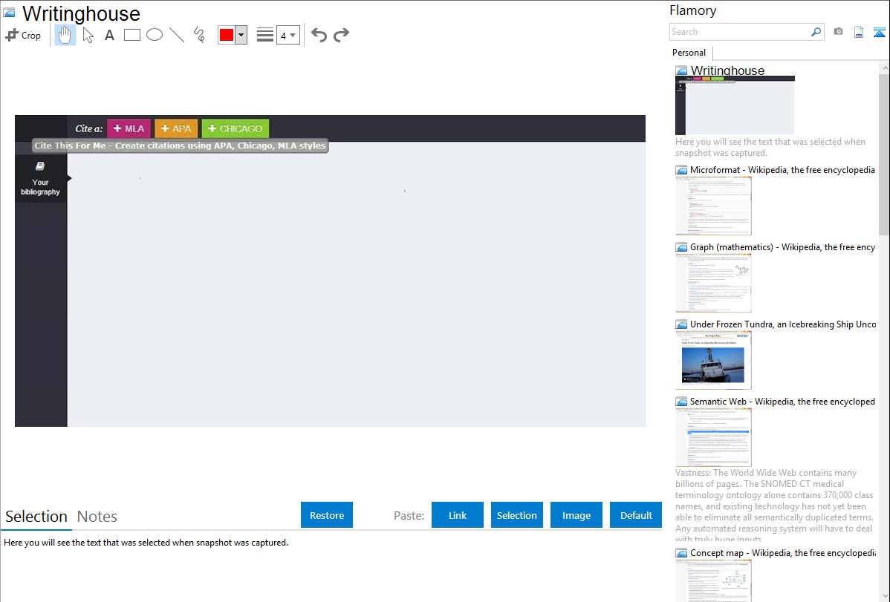Undo the last annotation
This screenshot has width=890, height=602.
[319, 35]
